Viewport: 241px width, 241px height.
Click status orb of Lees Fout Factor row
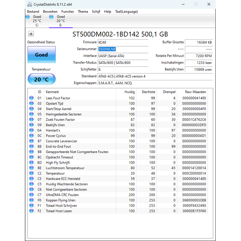point(31,98)
